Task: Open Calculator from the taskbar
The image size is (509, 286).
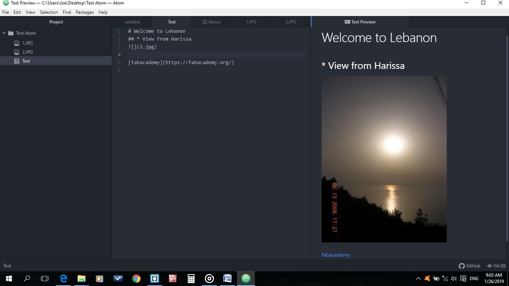Action: 191,278
